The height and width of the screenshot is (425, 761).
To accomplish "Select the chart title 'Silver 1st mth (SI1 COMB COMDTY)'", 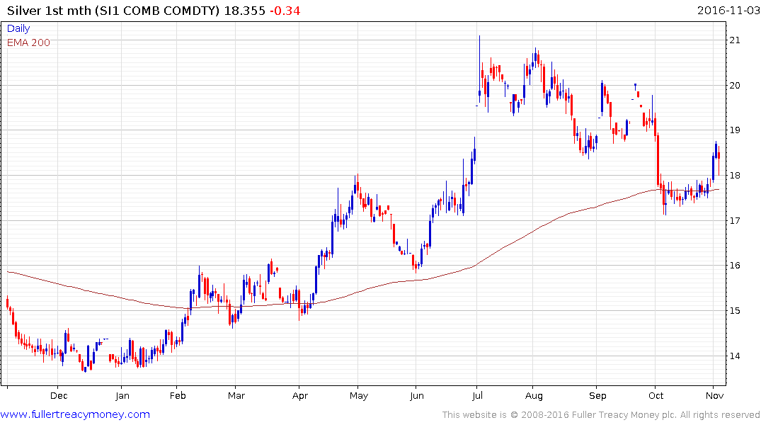I will click(113, 11).
